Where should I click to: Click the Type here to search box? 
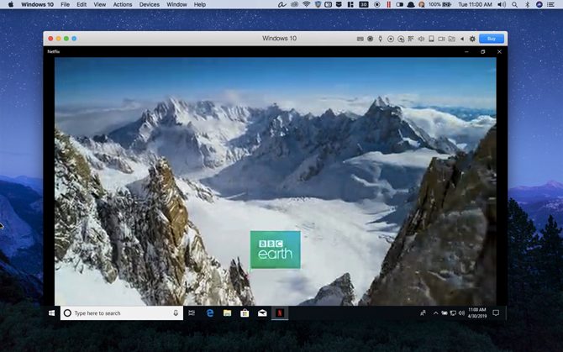pos(122,313)
